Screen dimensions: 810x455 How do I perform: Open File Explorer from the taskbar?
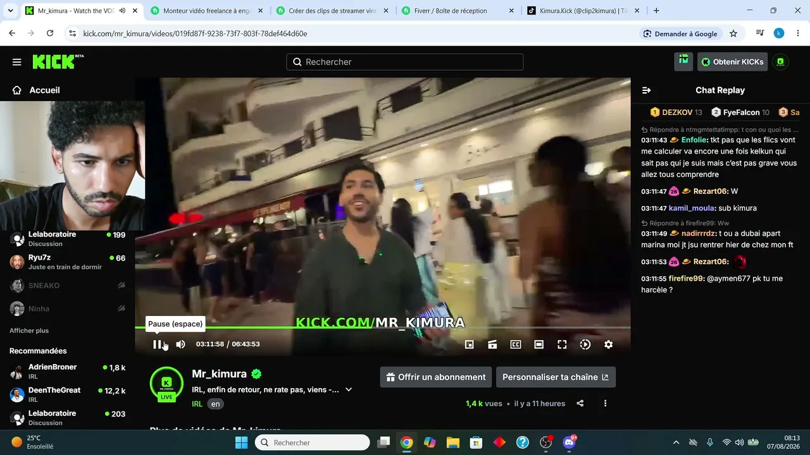[x=452, y=442]
